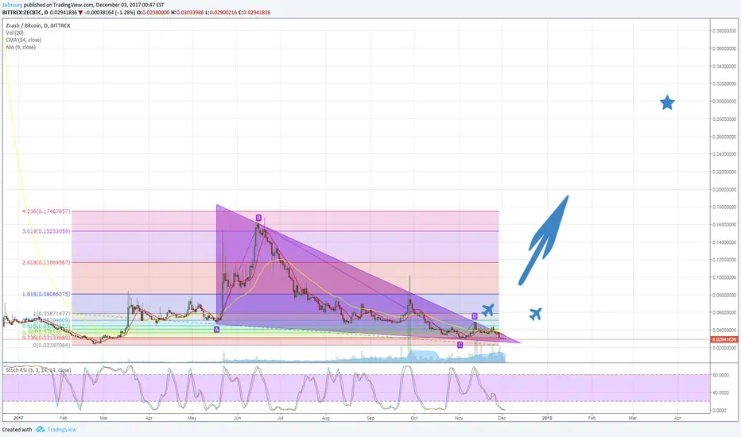Select the airplane icon beside the D label
Viewport: 741px width, 437px height.
point(487,311)
